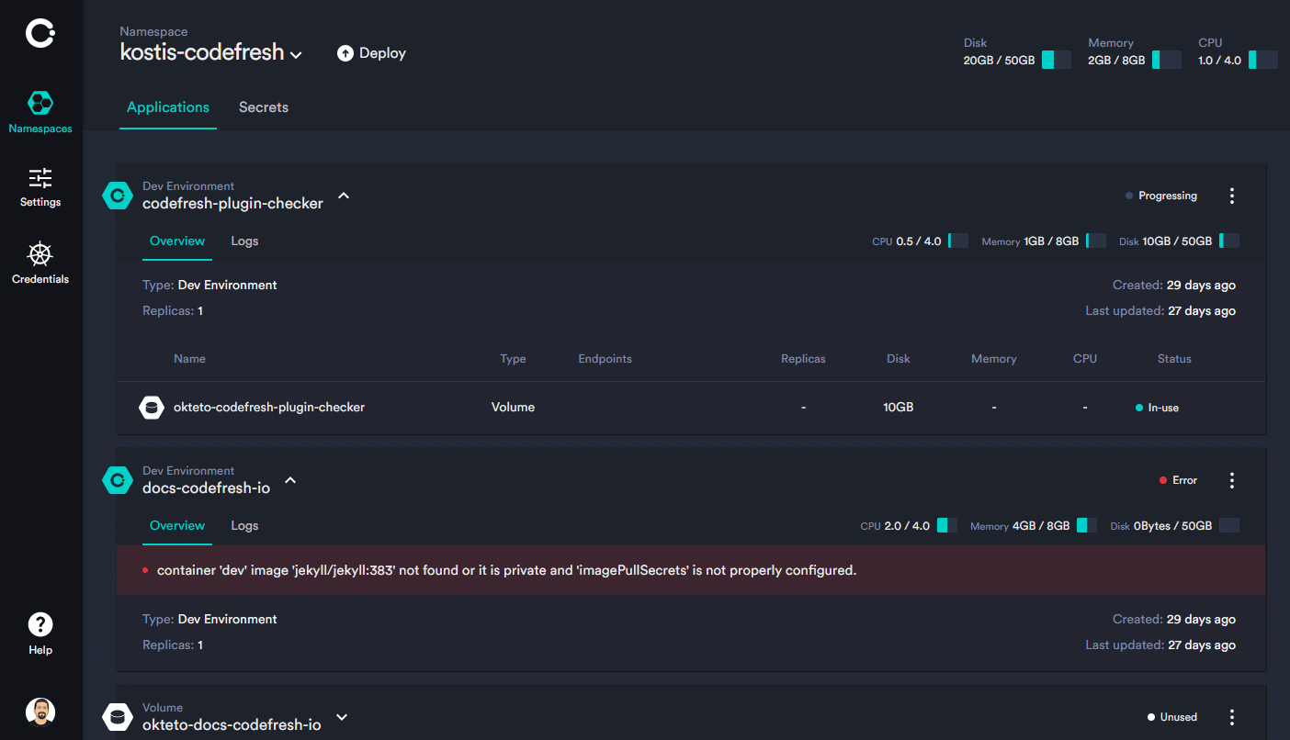Open Settings in the sidebar
The height and width of the screenshot is (740, 1290).
click(40, 187)
